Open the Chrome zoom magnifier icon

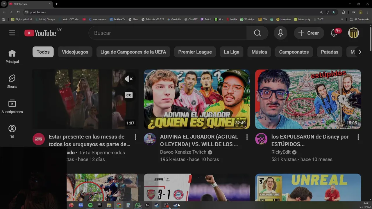321,12
